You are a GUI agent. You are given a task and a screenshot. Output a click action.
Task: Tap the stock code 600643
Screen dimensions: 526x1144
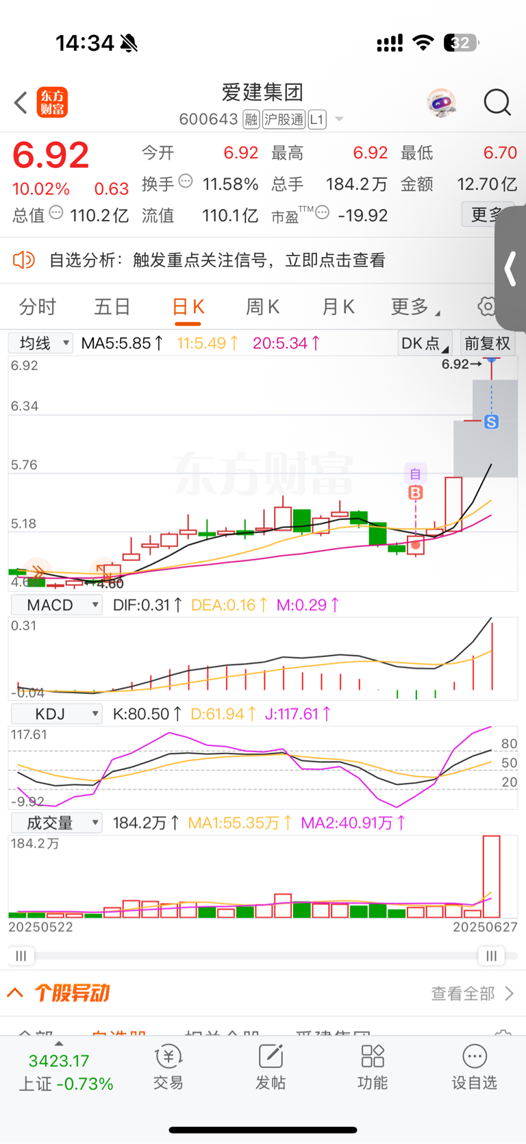click(208, 120)
